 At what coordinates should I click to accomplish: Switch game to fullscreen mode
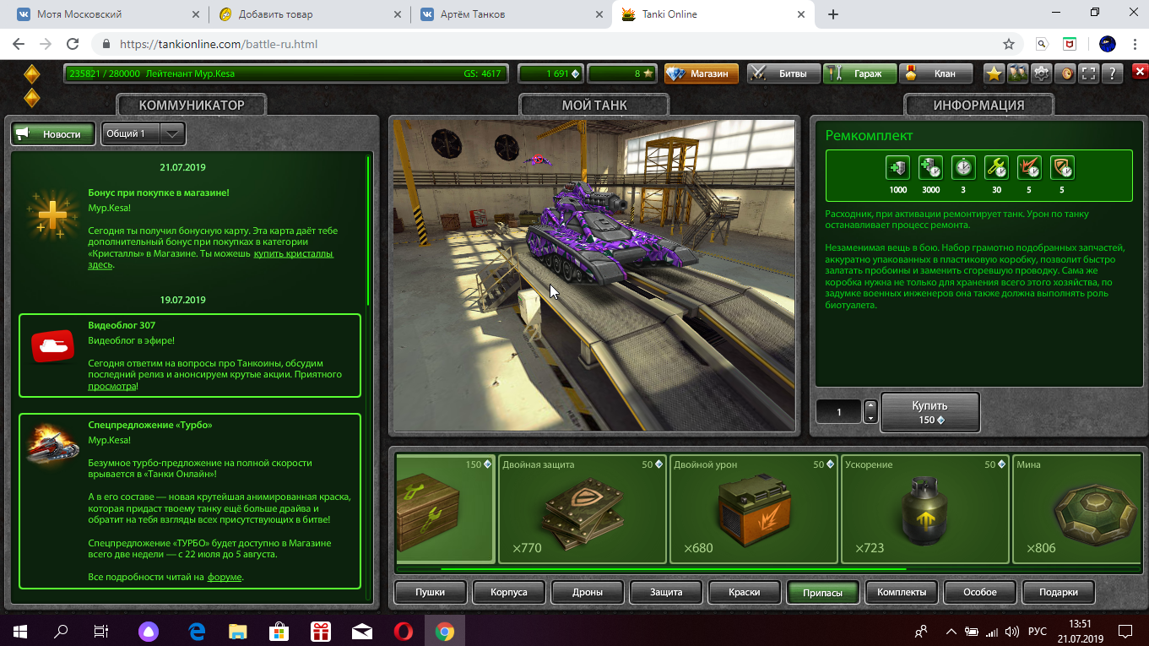(x=1089, y=73)
